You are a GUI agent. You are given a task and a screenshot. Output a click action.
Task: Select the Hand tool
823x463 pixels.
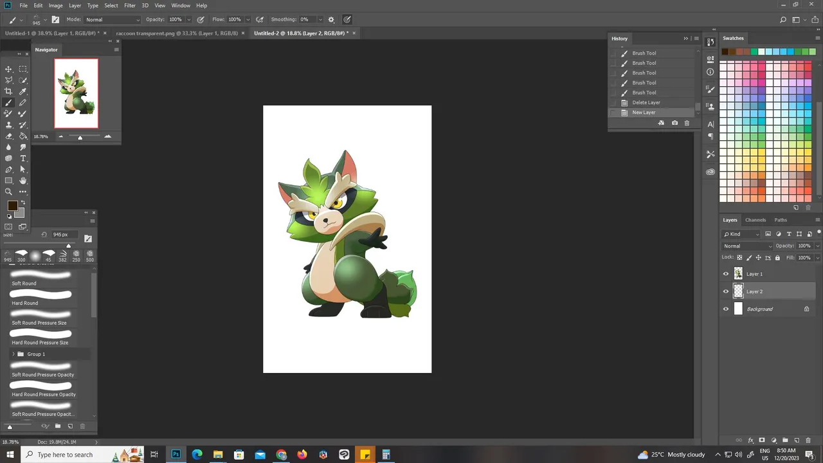coord(23,181)
